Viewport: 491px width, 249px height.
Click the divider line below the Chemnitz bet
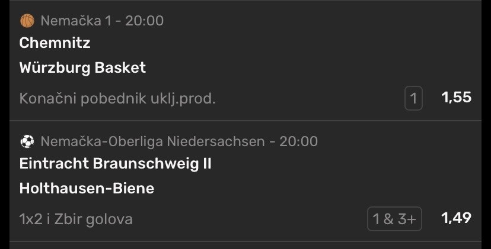tap(245, 121)
